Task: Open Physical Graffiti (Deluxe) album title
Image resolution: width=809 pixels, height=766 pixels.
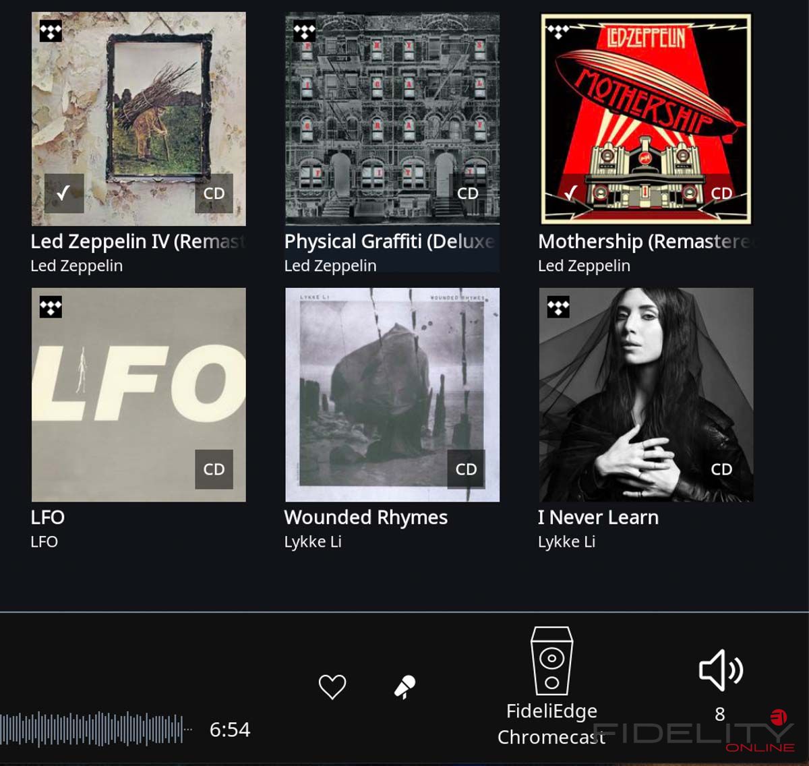Action: coord(390,241)
